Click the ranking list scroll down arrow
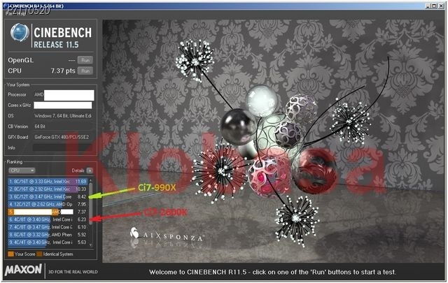448x283 pixels. 91,245
